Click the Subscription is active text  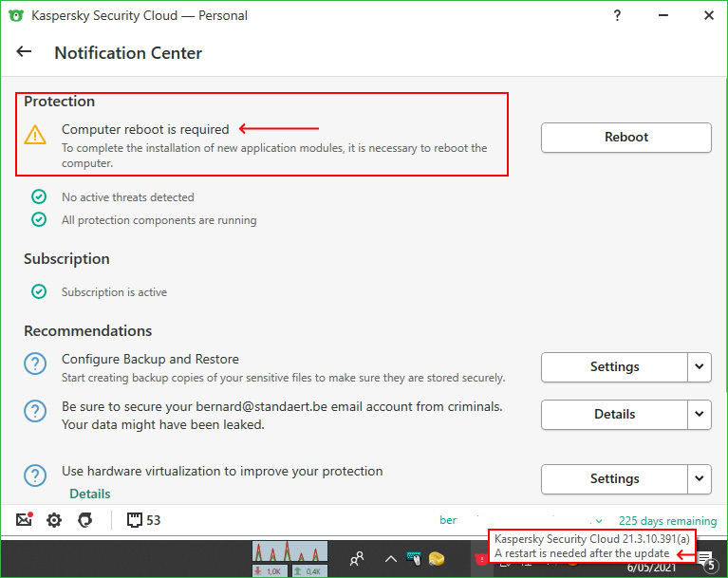point(114,292)
